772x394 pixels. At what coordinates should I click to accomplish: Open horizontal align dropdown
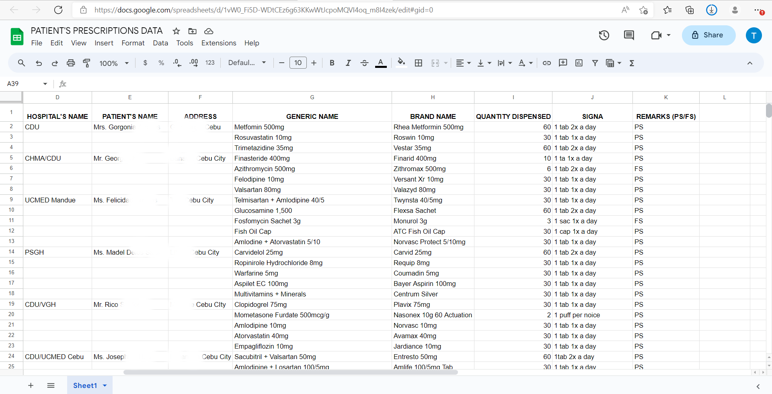[464, 63]
